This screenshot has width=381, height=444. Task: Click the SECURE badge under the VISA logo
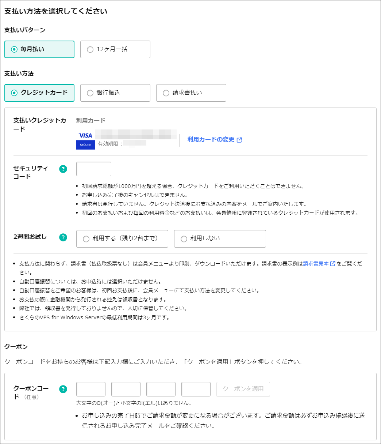pos(85,145)
